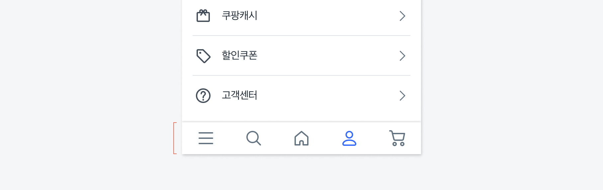Click the divider line below 쿠팡캐시 row
603x190 pixels.
tap(301, 36)
